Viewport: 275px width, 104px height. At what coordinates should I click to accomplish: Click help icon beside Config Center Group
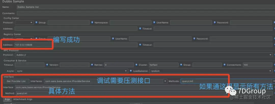36,22
